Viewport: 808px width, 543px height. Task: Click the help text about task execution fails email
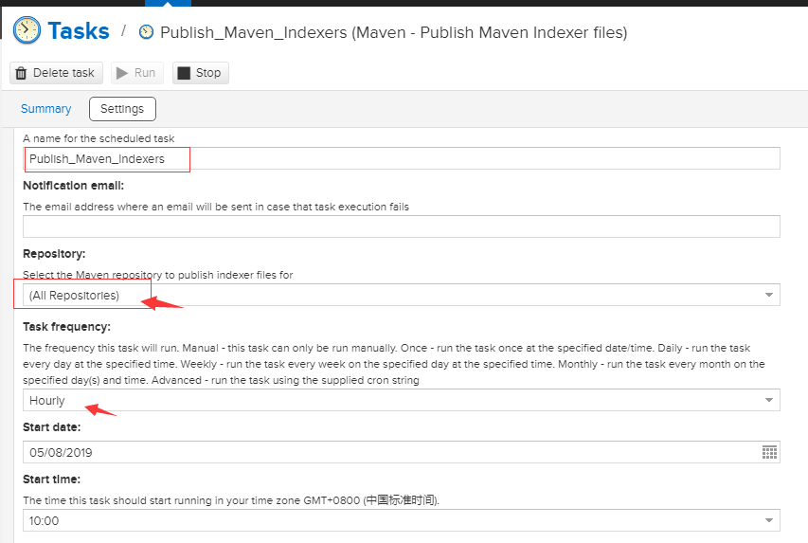coord(216,207)
